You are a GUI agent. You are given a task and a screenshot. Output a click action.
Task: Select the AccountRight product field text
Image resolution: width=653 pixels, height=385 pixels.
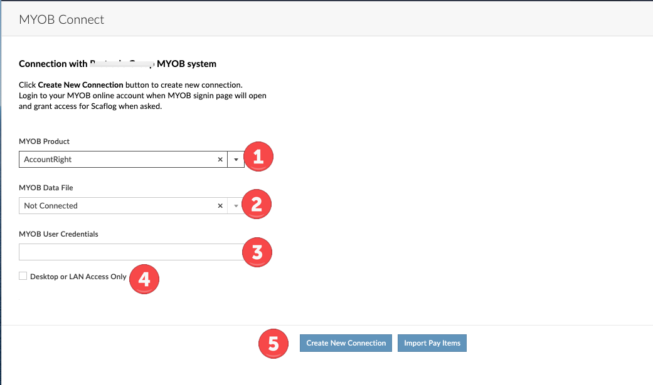coord(48,160)
